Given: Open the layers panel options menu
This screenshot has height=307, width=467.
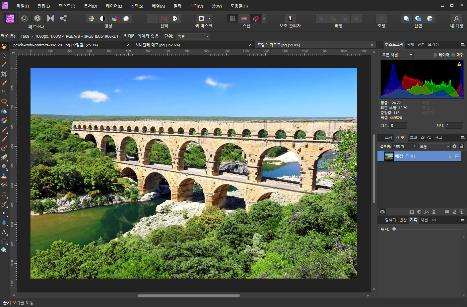Looking at the screenshot, I should pos(463,138).
